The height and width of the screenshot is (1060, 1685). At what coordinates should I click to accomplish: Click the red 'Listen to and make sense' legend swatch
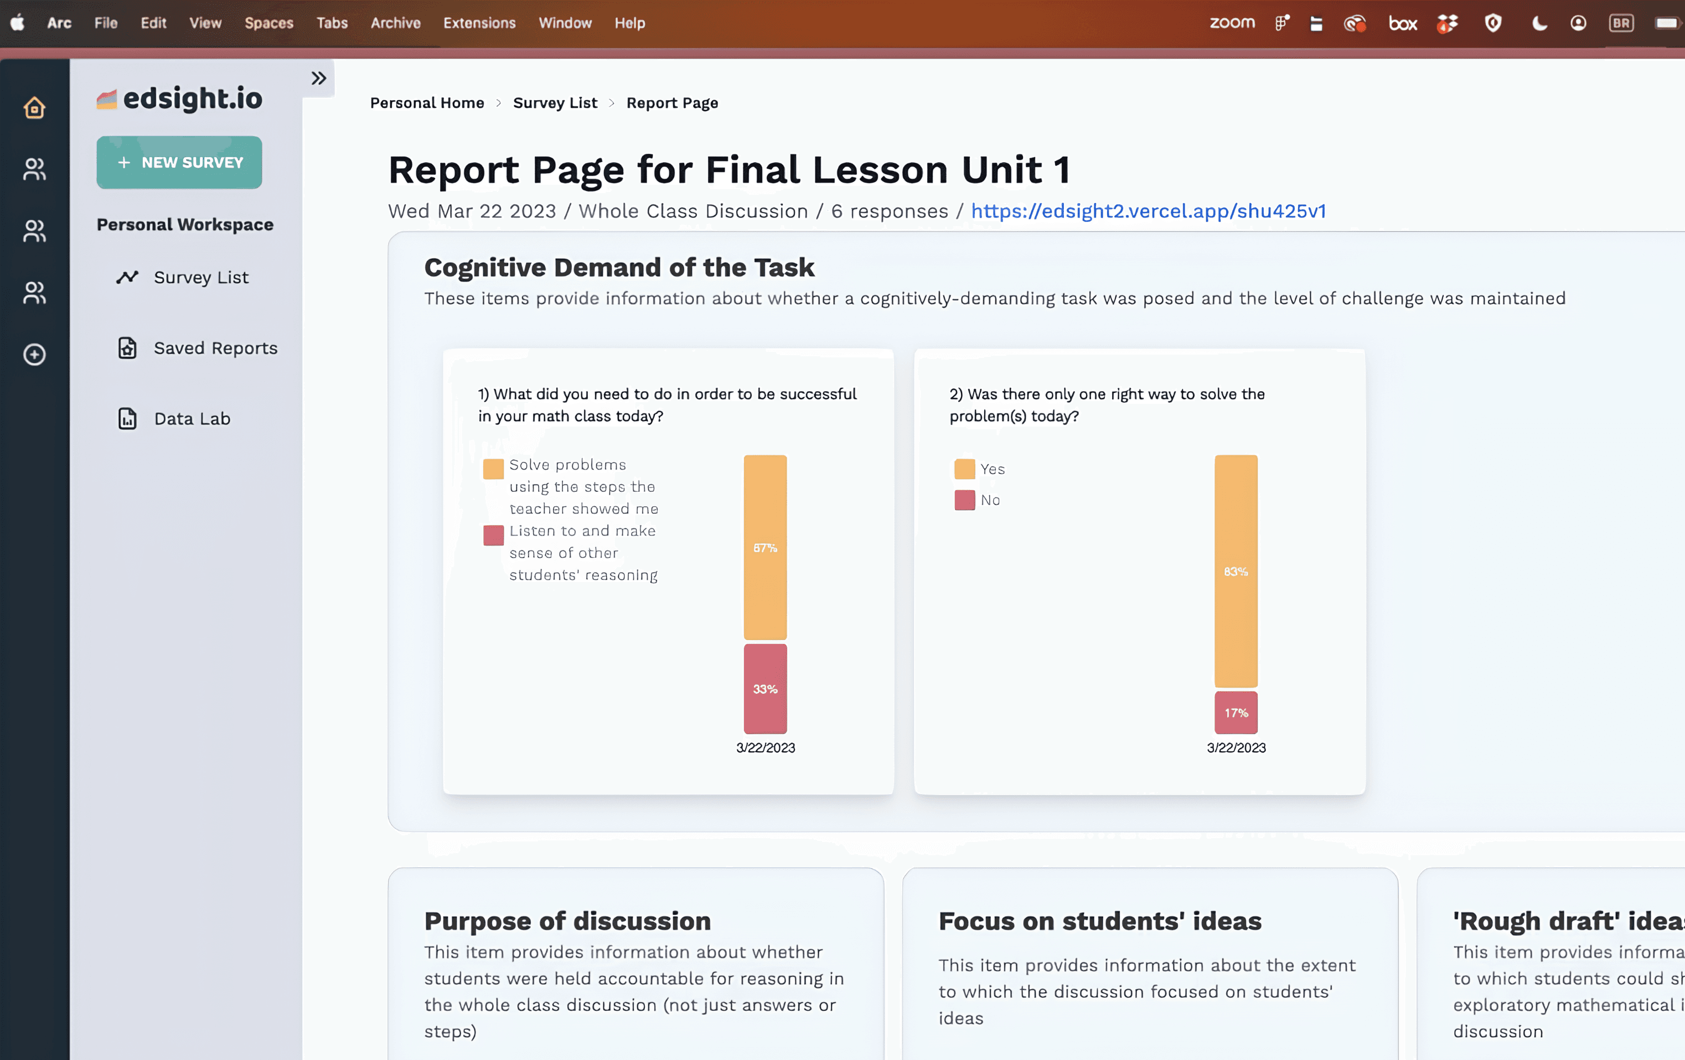click(x=493, y=536)
